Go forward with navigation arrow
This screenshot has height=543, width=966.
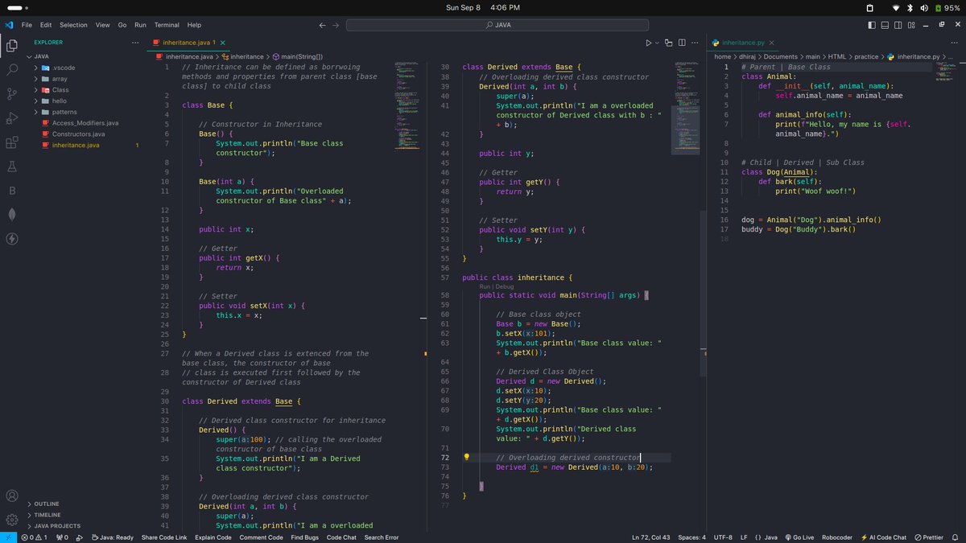(336, 25)
